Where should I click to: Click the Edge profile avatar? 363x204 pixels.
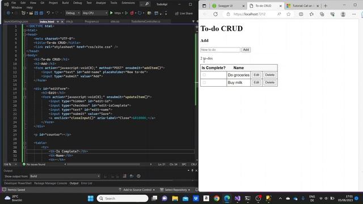click(343, 14)
